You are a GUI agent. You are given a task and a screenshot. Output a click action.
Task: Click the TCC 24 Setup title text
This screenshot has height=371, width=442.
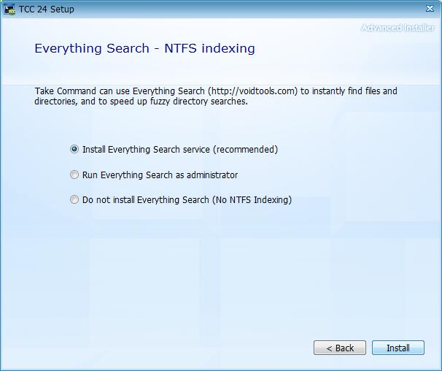coord(47,9)
